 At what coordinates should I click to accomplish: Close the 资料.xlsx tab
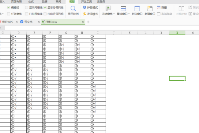coord(83,22)
